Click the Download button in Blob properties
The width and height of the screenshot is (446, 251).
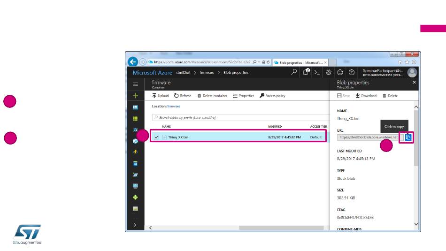pyautogui.click(x=366, y=96)
